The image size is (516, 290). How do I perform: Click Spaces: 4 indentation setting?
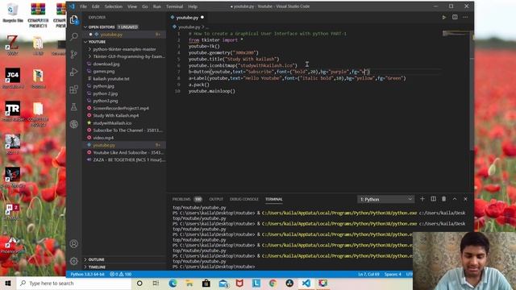(x=393, y=274)
